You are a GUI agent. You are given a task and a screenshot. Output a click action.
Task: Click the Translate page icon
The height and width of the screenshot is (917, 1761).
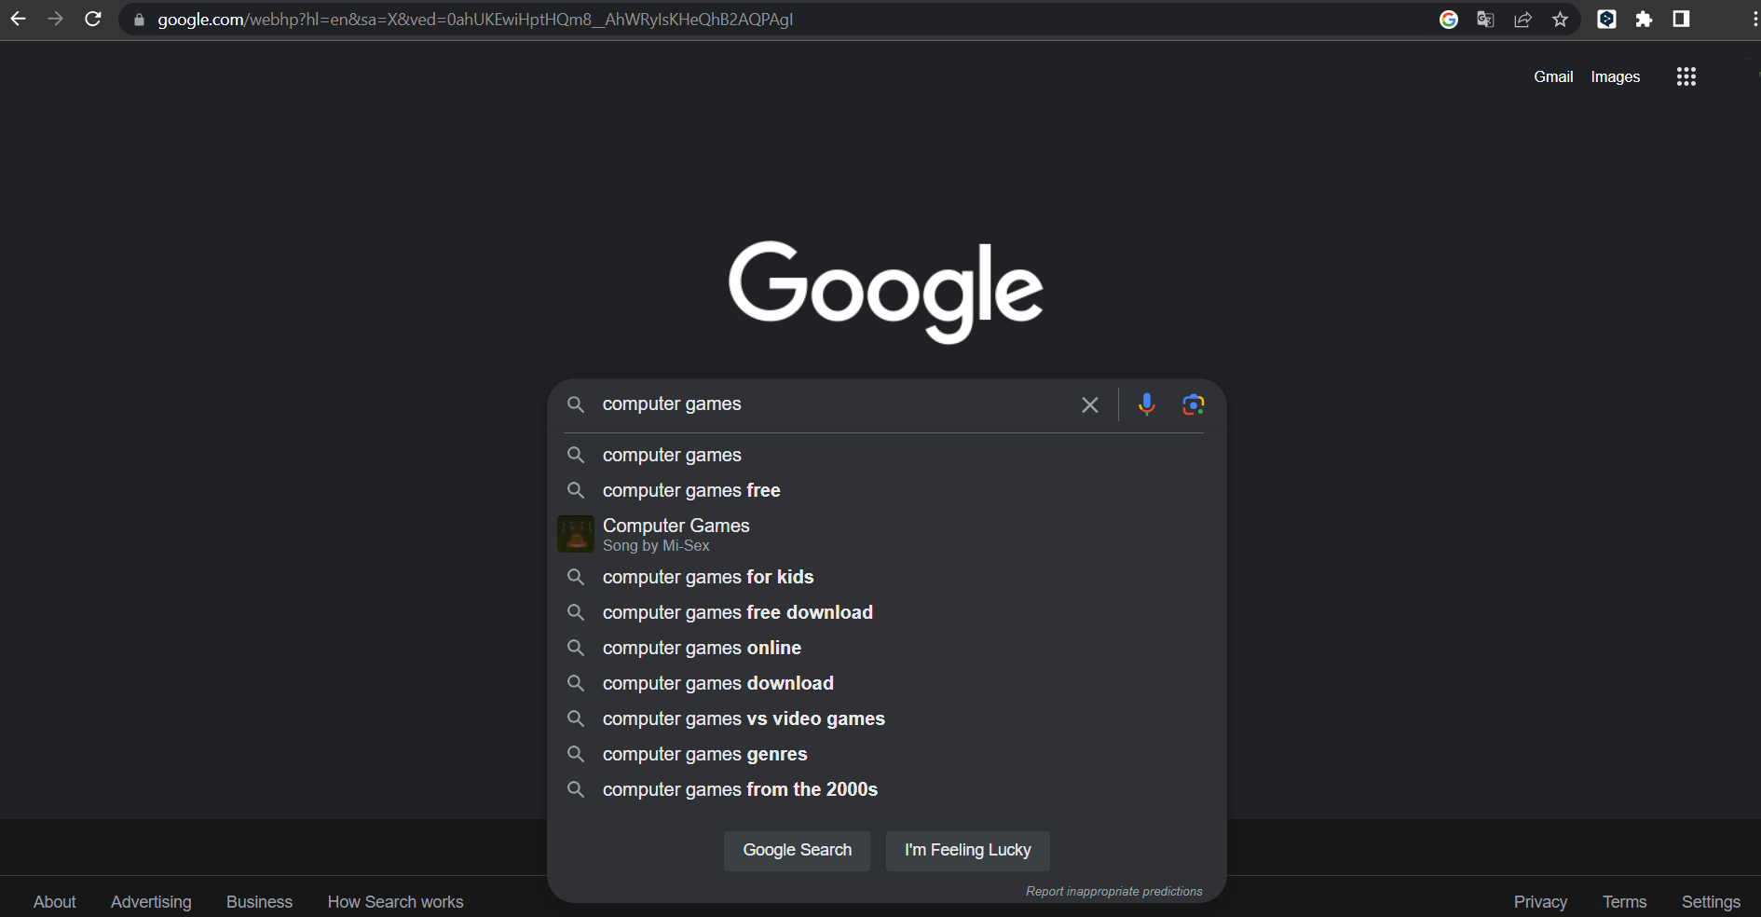pyautogui.click(x=1486, y=20)
